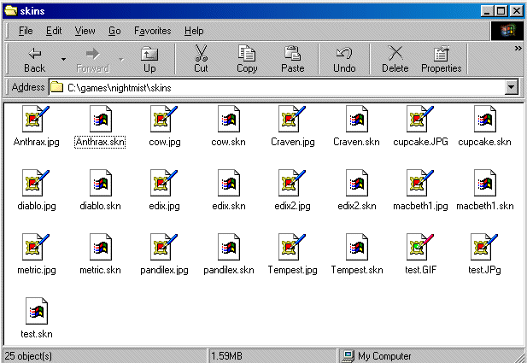
Task: Go up one folder level
Action: pos(149,59)
